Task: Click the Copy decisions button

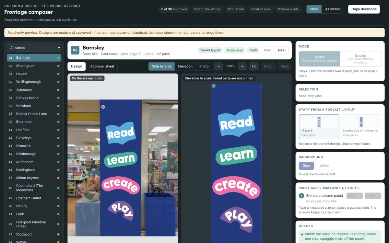Action: [364, 9]
